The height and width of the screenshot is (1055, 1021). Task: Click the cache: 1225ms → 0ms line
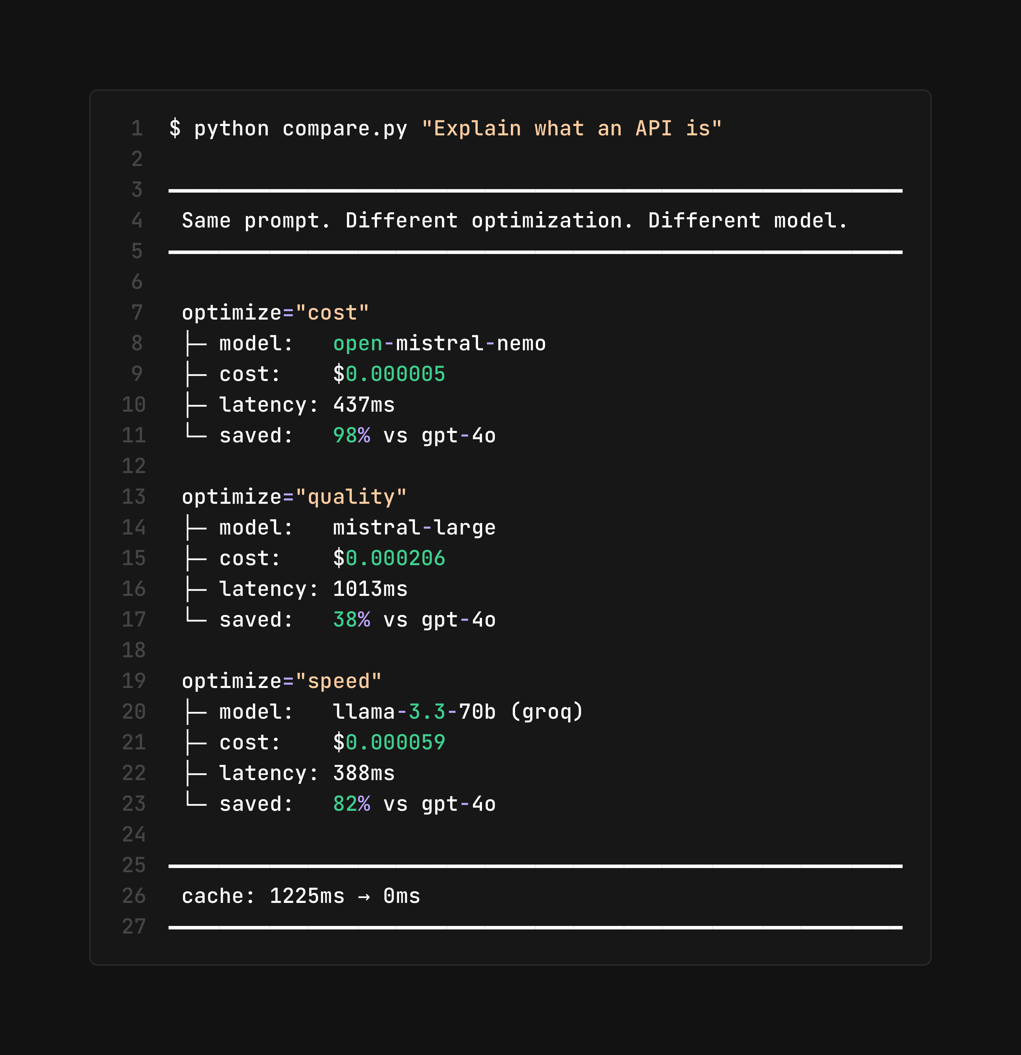[x=301, y=896]
